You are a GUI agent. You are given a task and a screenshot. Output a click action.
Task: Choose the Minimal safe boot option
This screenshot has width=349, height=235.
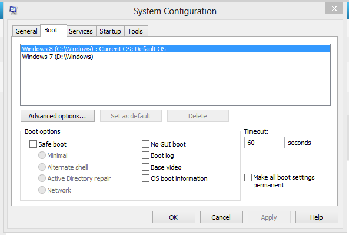[x=42, y=155]
